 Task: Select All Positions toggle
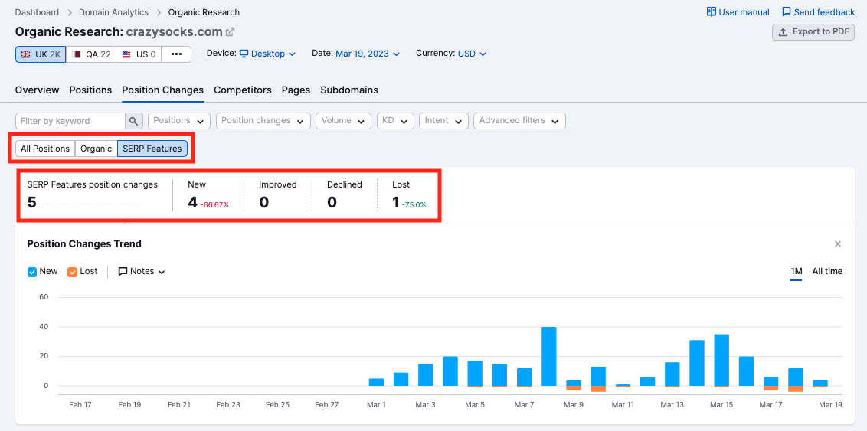coord(45,149)
